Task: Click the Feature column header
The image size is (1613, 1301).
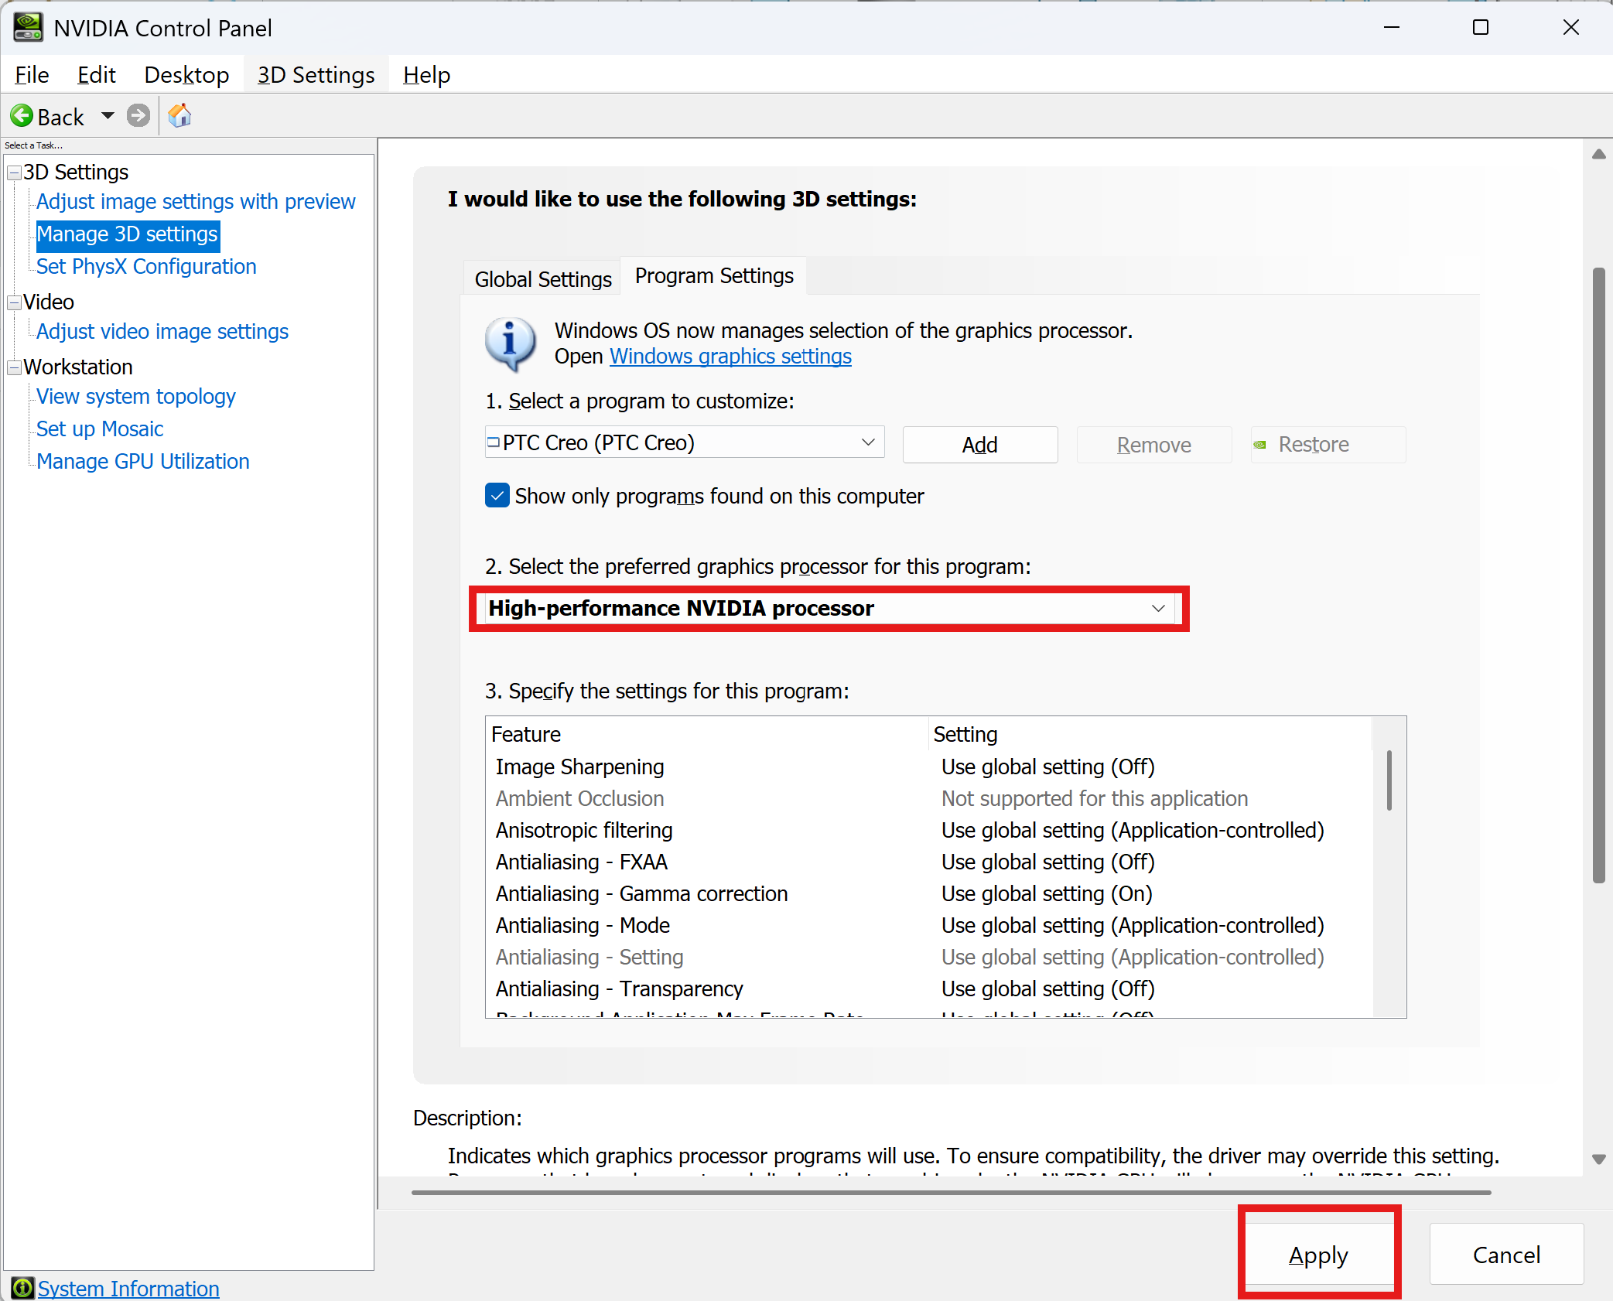Action: point(707,734)
